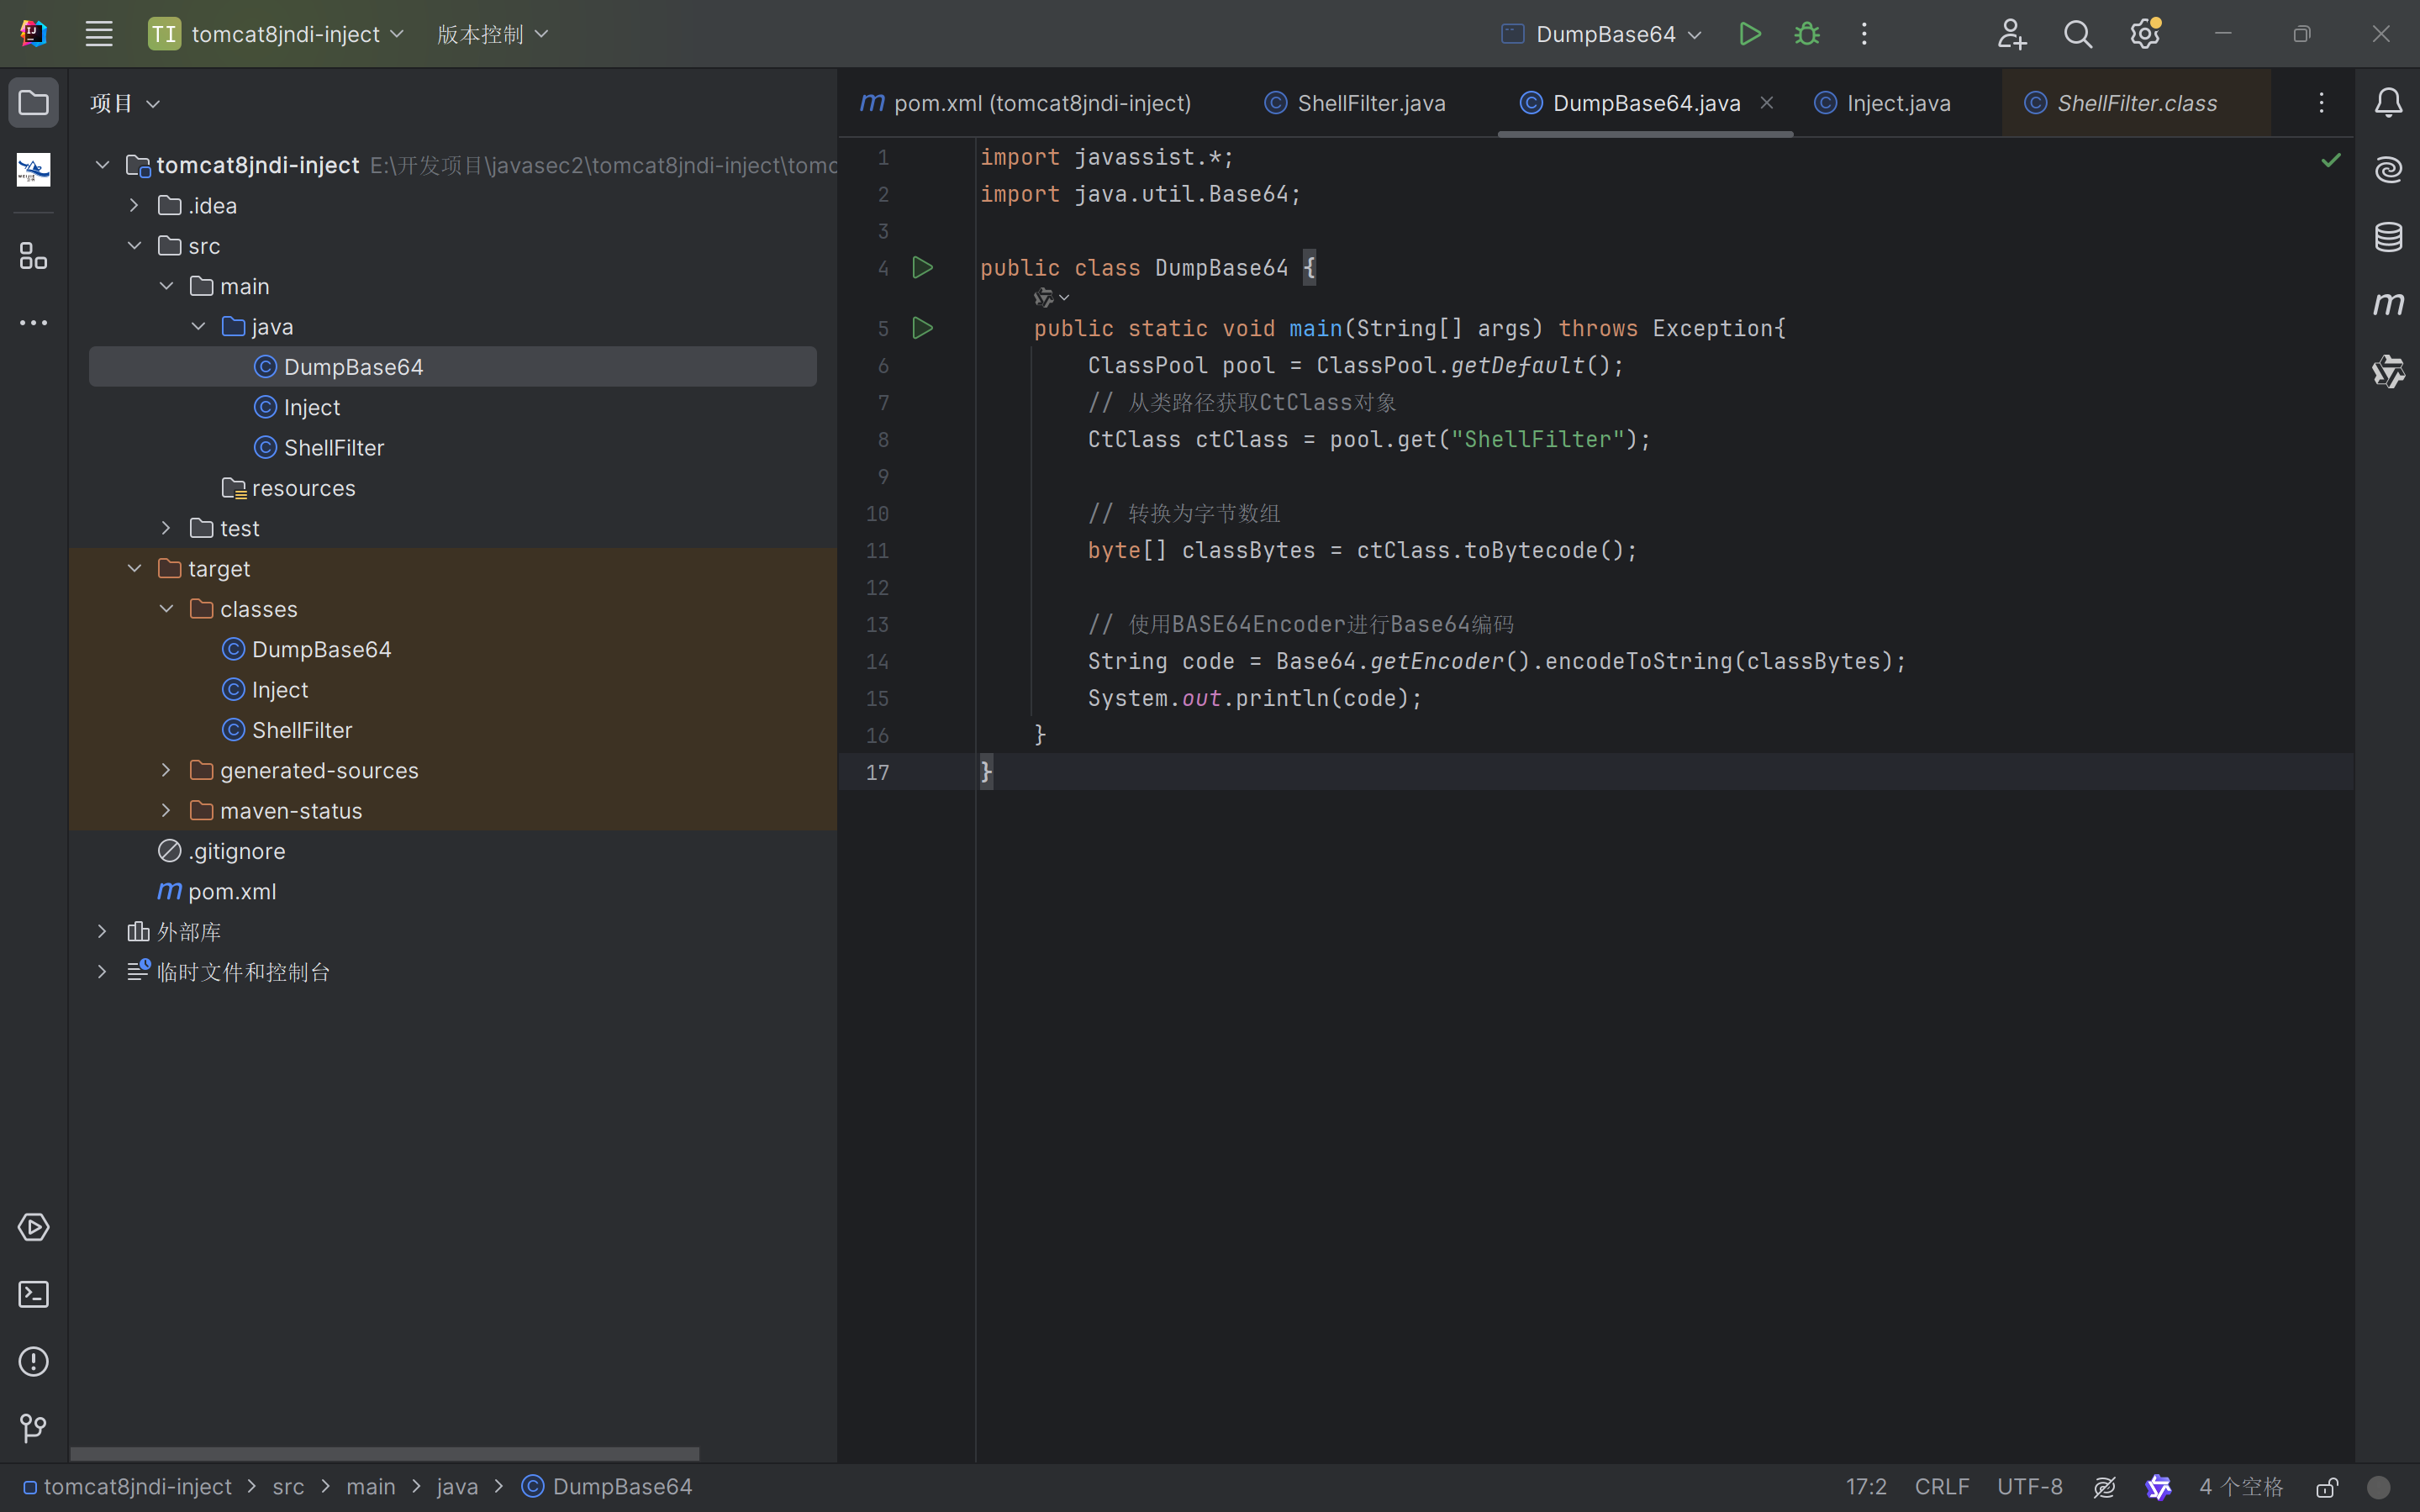
Task: Click the Search Everywhere magnifier
Action: point(2077,34)
